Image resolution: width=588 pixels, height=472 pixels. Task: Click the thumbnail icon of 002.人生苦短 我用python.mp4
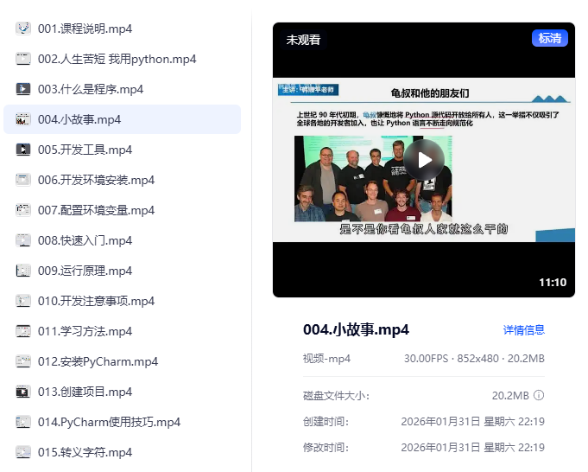(x=22, y=59)
